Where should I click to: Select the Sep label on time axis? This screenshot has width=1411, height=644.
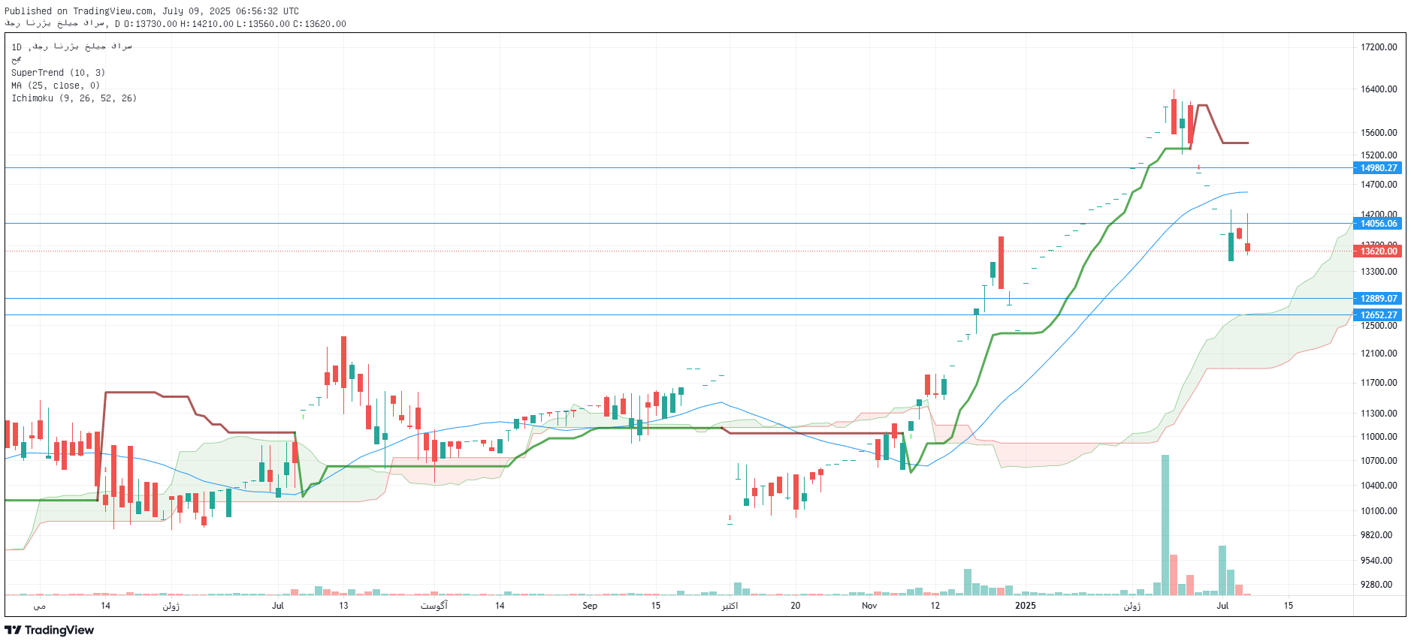coord(590,606)
